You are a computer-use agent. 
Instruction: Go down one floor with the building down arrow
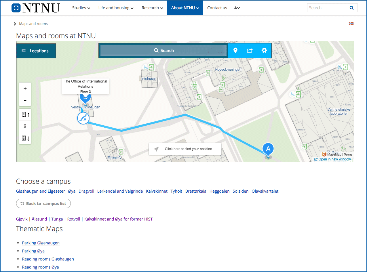point(25,138)
